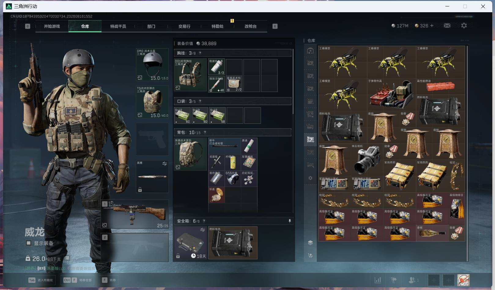Open the 特战干员 tab

point(118,26)
